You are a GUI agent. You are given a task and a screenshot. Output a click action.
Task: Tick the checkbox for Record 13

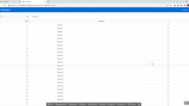coord(168,65)
